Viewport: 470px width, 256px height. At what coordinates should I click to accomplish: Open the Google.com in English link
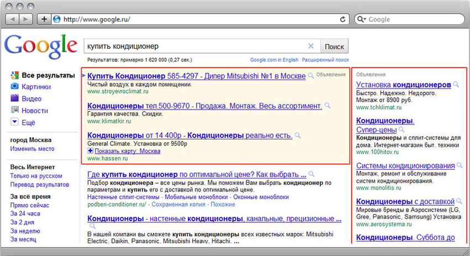click(274, 60)
